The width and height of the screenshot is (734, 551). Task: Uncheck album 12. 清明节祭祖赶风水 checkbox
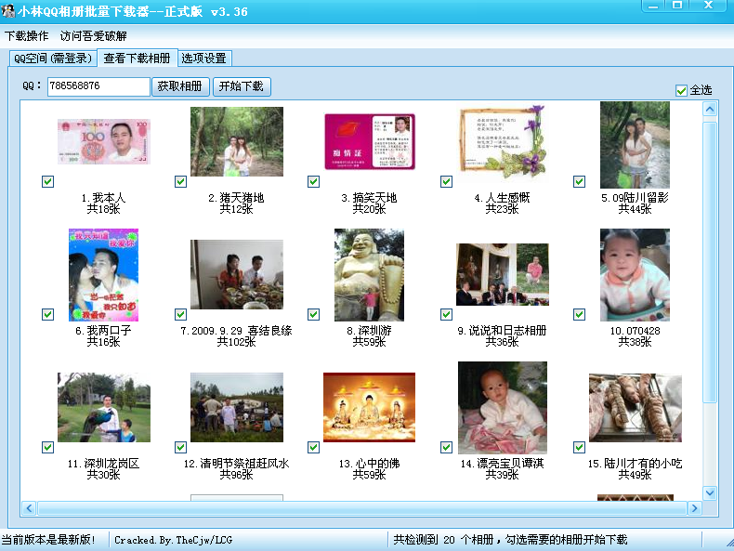tap(180, 448)
